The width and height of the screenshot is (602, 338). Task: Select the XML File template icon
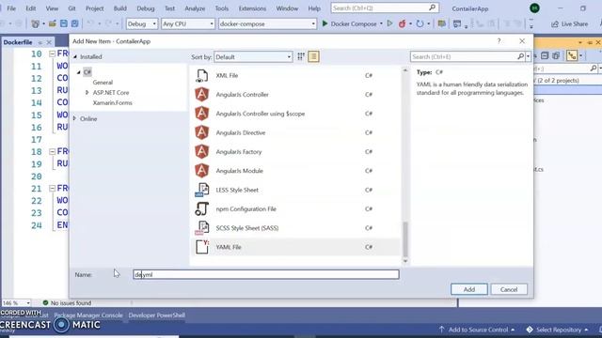[x=202, y=75]
